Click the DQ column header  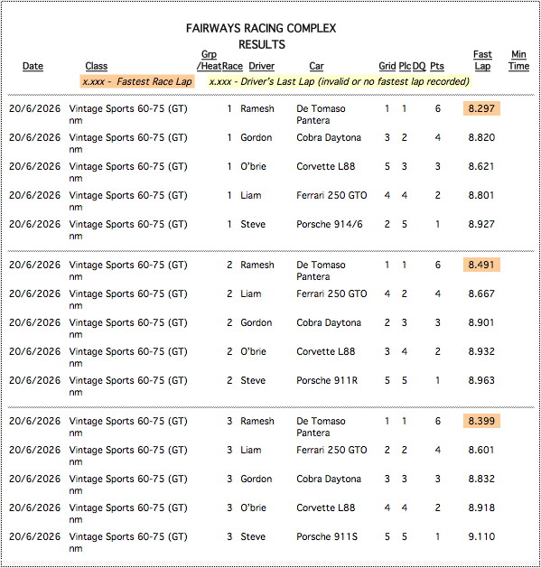click(x=419, y=66)
